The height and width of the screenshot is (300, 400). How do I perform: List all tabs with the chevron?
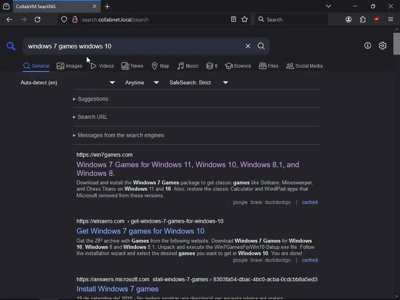tap(328, 6)
